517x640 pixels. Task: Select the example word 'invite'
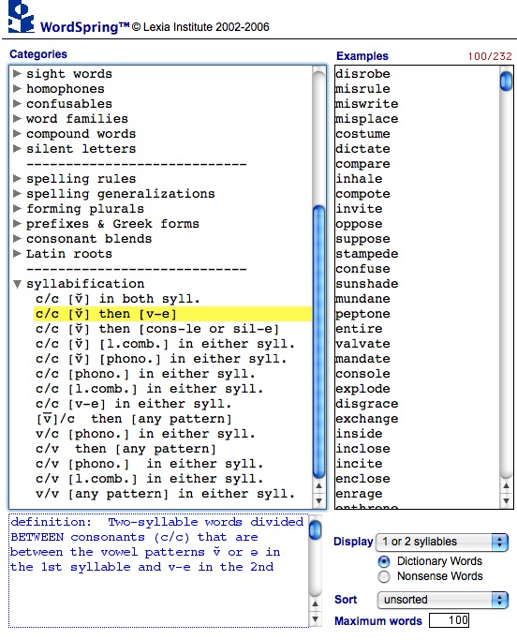point(359,209)
